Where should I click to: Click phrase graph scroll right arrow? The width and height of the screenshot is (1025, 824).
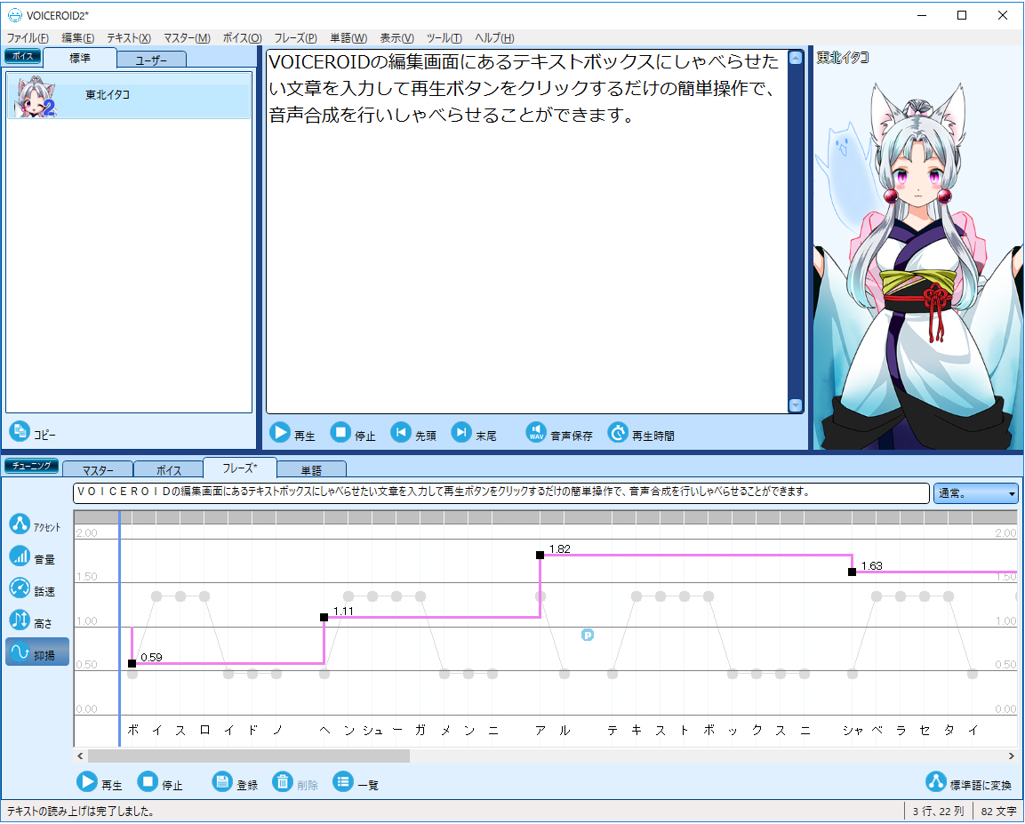1012,756
